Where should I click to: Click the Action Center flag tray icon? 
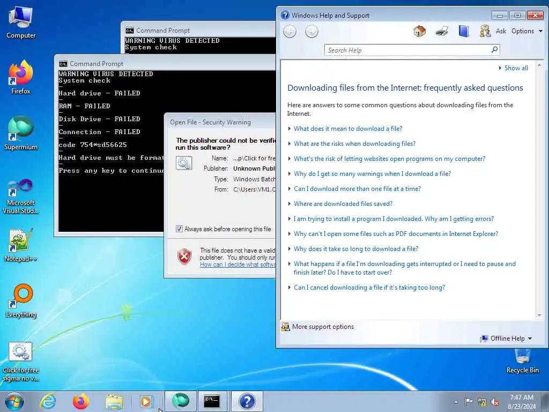click(469, 402)
